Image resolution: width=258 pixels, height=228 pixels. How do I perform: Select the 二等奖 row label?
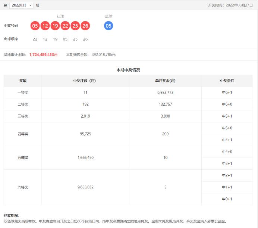coord(23,104)
